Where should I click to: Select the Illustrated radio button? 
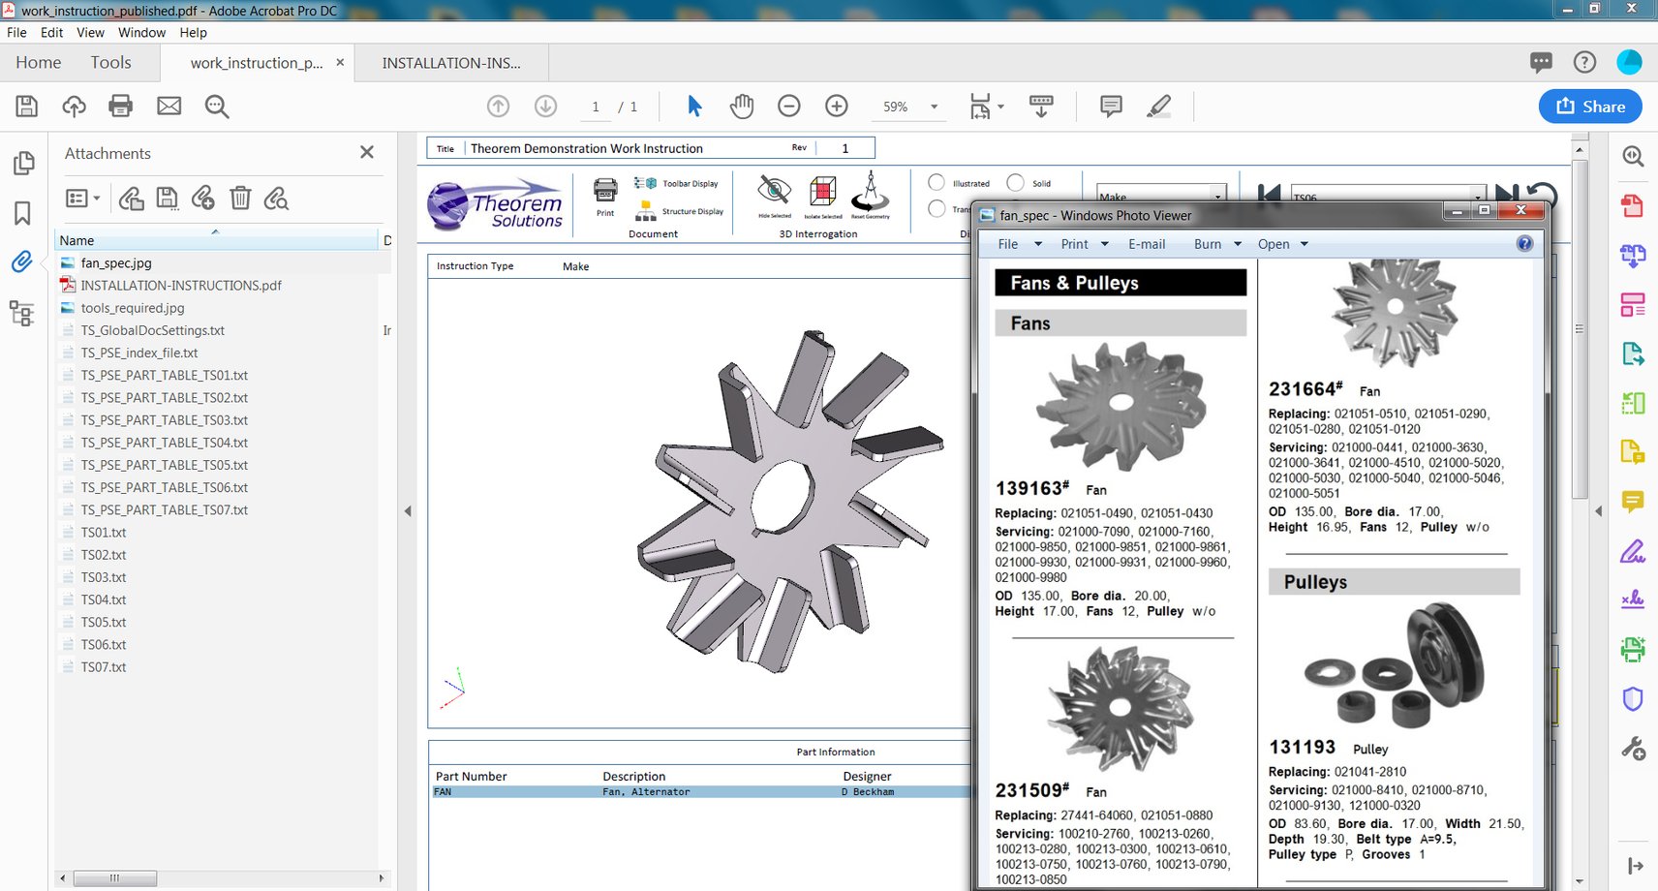pos(936,182)
